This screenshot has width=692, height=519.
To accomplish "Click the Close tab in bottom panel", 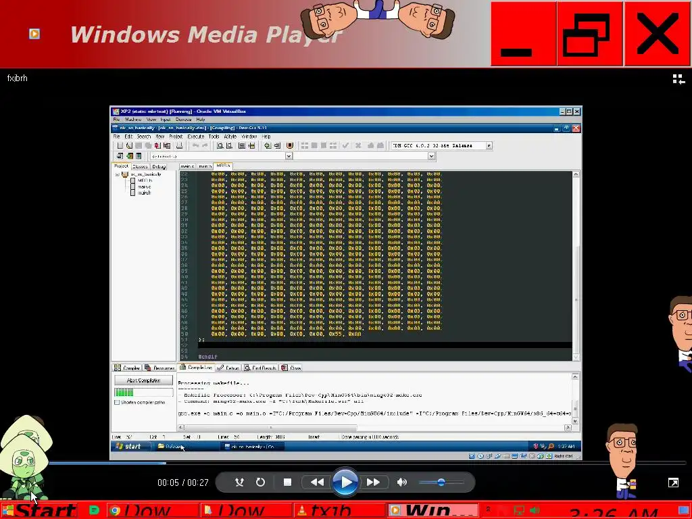I will click(292, 368).
